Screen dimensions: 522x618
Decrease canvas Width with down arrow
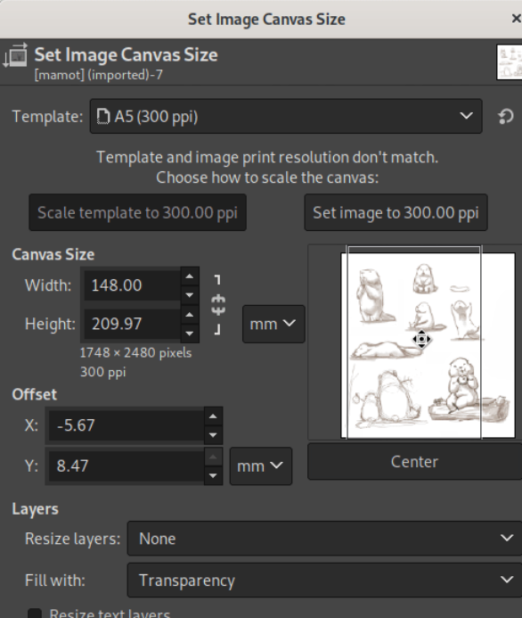(x=190, y=295)
